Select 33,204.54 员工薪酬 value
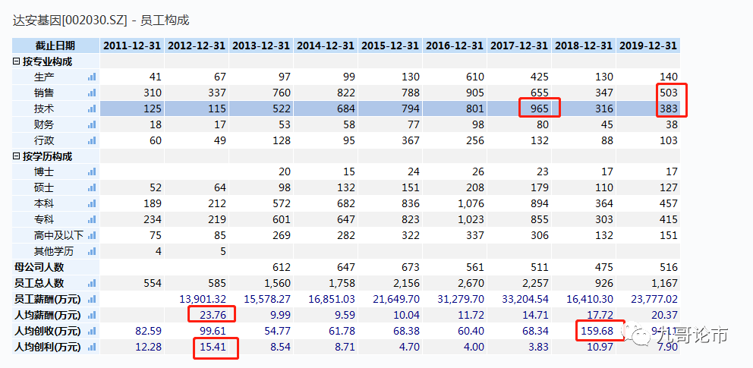The image size is (753, 368). [x=525, y=300]
